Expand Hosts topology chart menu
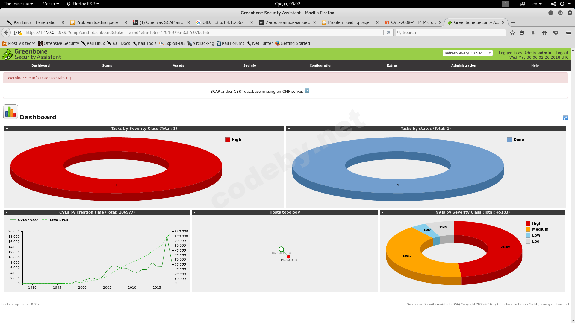 (x=195, y=212)
